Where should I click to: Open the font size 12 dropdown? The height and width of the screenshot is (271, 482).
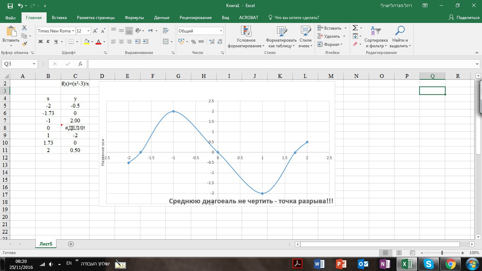[x=88, y=31]
